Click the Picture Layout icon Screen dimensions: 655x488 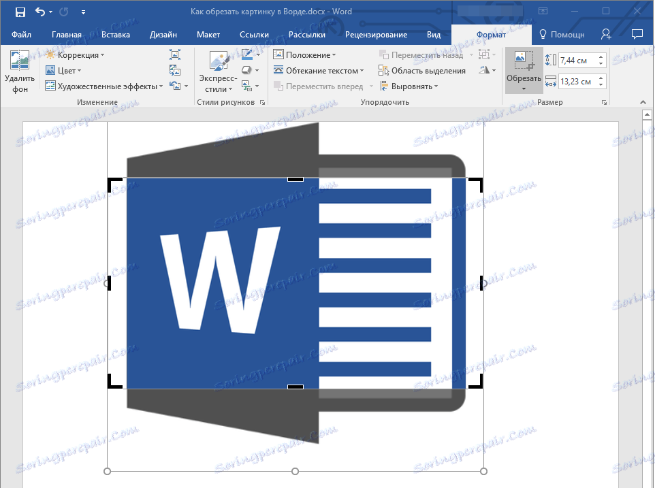[246, 86]
